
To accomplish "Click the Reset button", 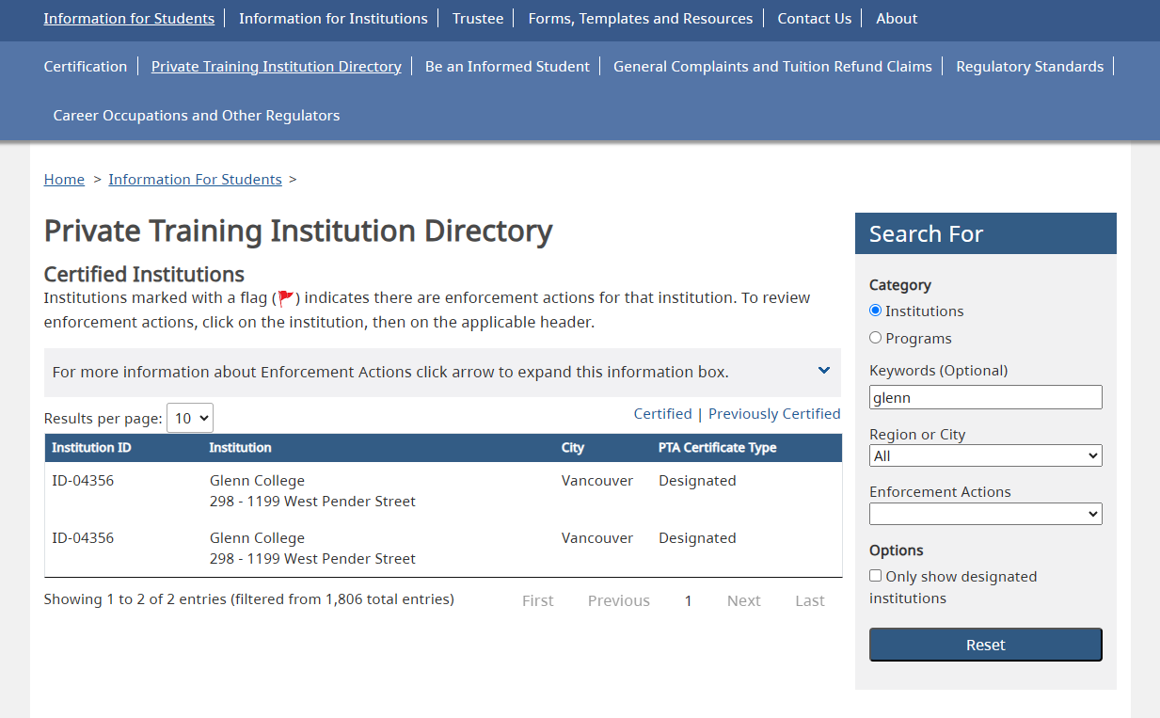I will pos(985,645).
